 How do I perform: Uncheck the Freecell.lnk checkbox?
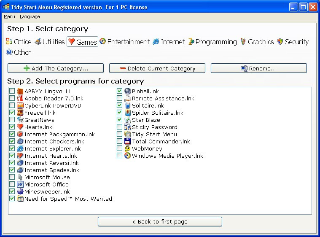point(12,112)
